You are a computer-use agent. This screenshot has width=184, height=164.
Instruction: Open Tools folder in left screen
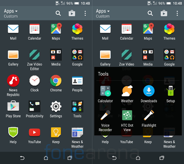click(77, 106)
